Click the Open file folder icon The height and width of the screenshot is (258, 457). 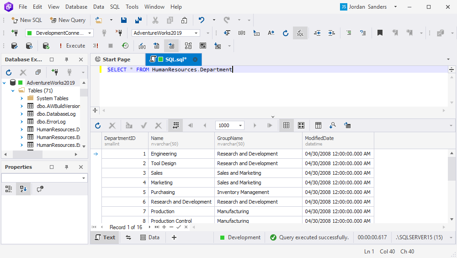pos(99,20)
